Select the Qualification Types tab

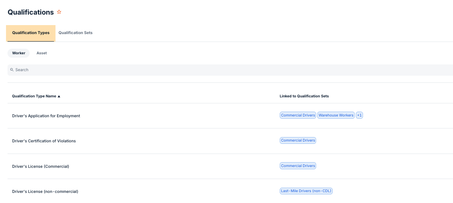31,33
